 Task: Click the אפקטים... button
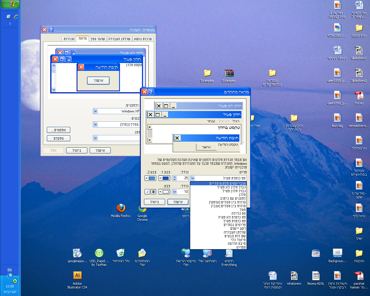(58, 130)
